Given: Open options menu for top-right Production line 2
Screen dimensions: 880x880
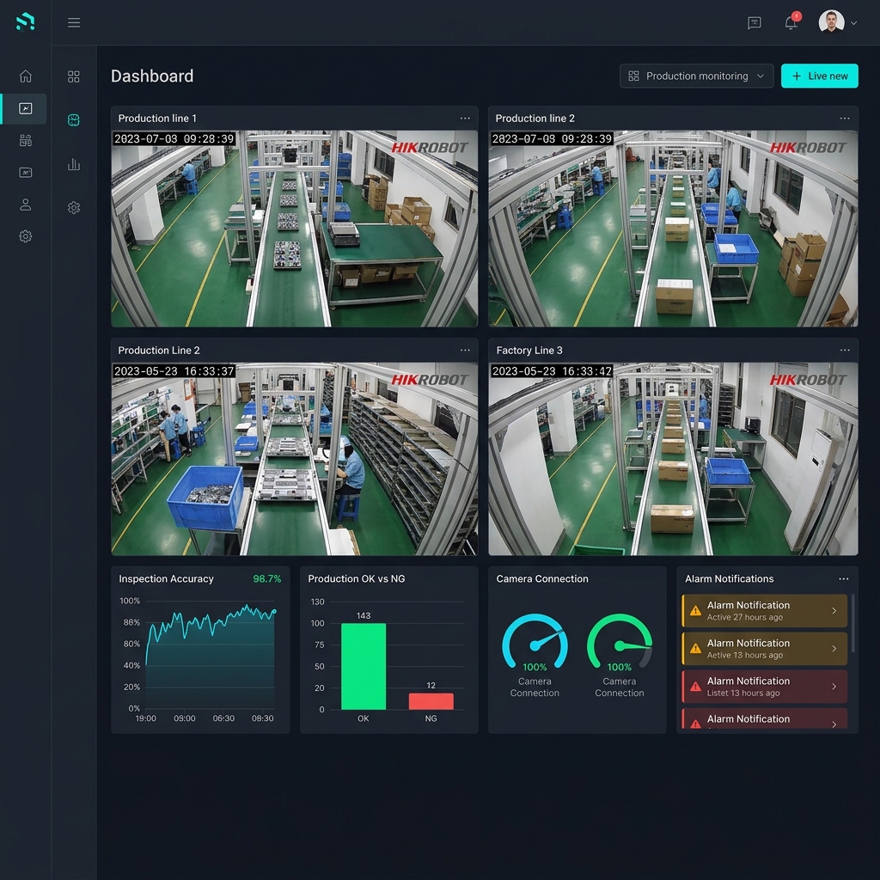Looking at the screenshot, I should point(844,119).
